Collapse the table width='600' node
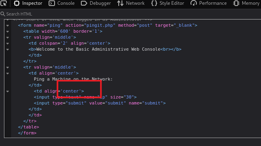 8,32
